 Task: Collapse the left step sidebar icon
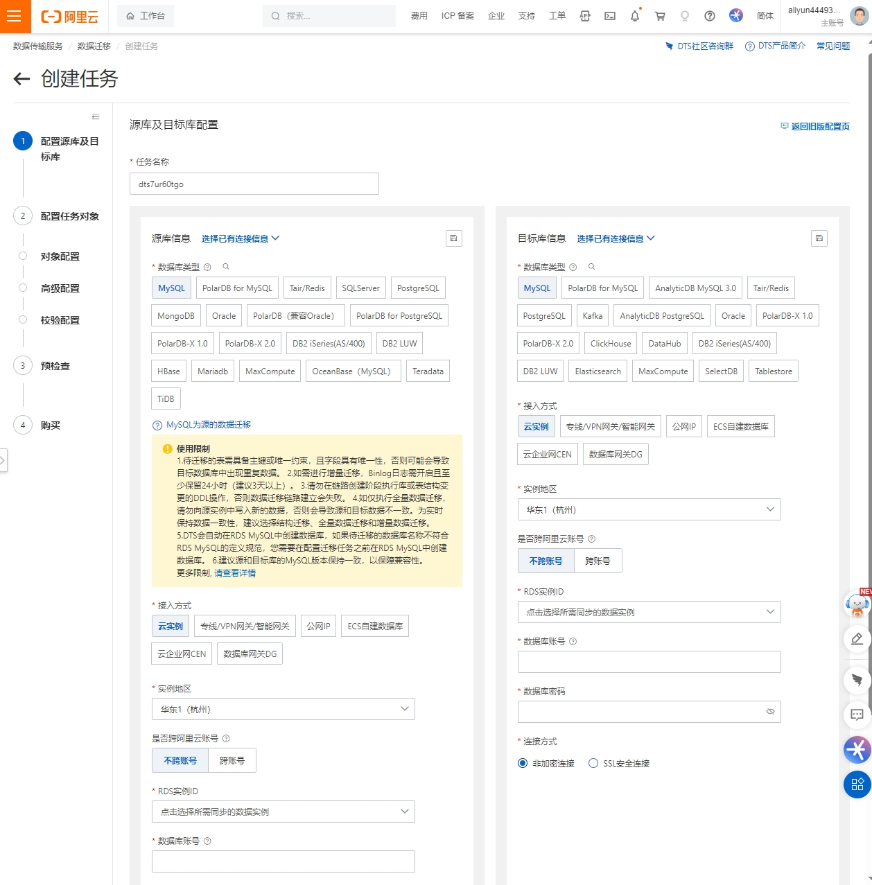(x=96, y=117)
